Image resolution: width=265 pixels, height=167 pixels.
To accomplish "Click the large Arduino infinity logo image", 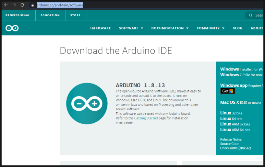I will coord(87,103).
